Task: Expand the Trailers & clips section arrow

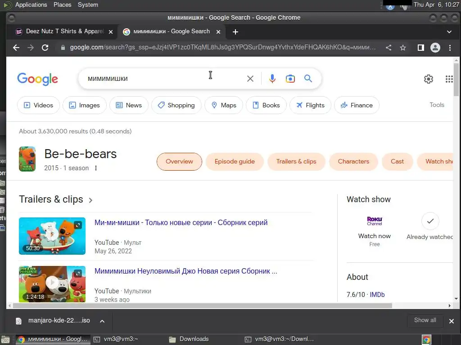Action: coord(90,200)
